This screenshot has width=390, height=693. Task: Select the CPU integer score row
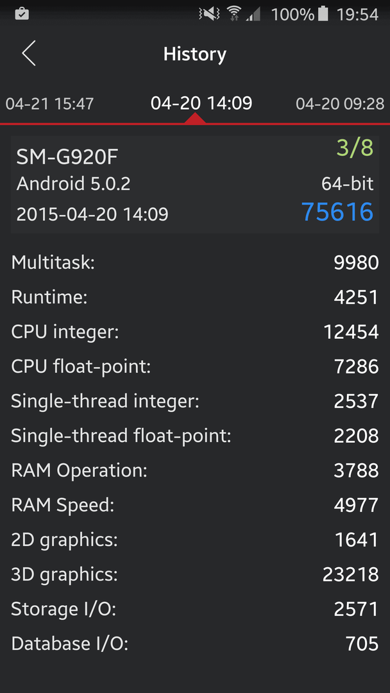(x=195, y=332)
